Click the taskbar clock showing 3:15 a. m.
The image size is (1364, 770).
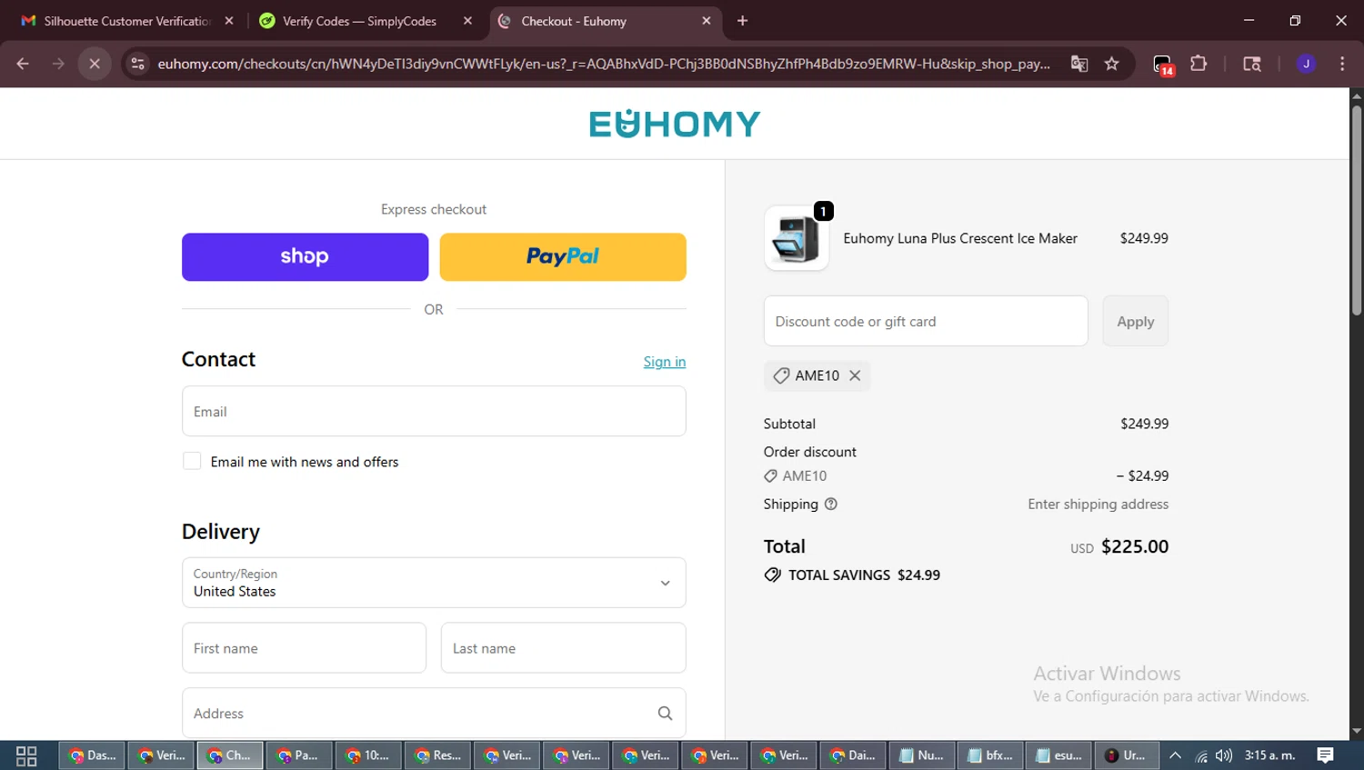1269,755
